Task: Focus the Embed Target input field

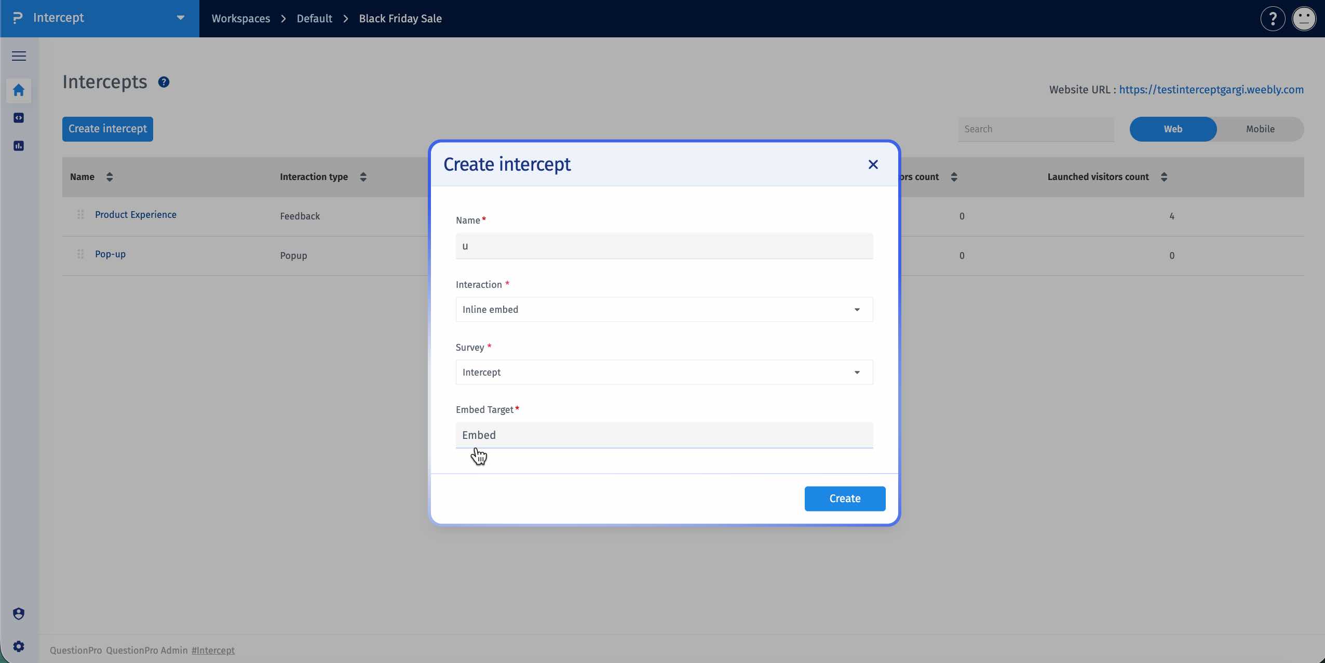Action: [x=664, y=435]
